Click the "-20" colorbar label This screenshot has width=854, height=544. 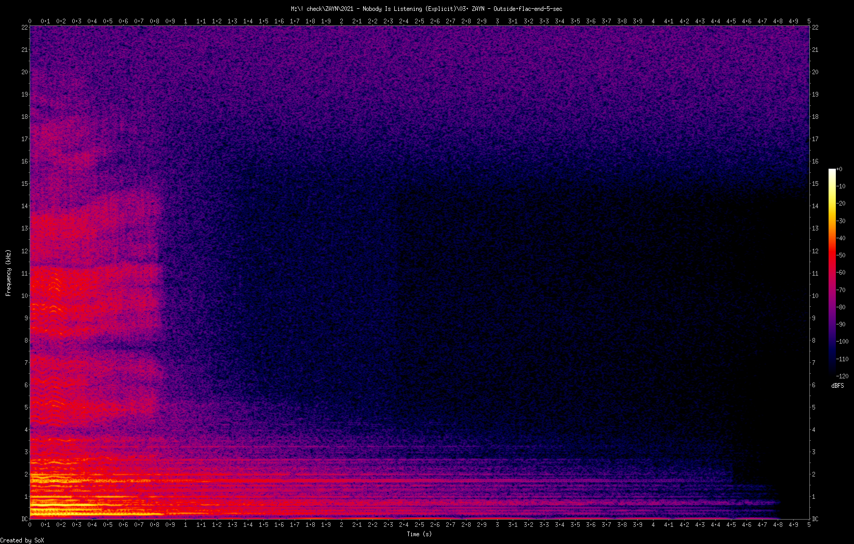point(841,203)
